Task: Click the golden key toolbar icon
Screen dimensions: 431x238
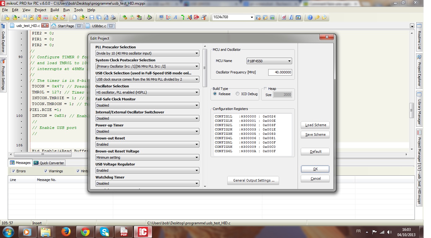Action: tap(317, 17)
